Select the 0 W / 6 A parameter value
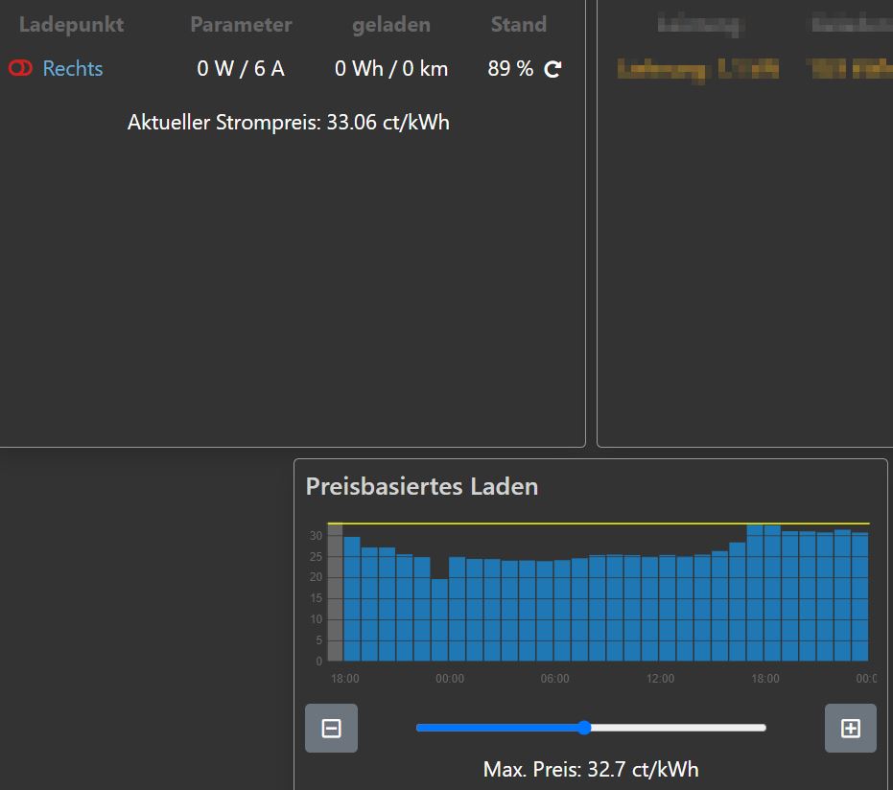Viewport: 893px width, 790px height. click(241, 69)
